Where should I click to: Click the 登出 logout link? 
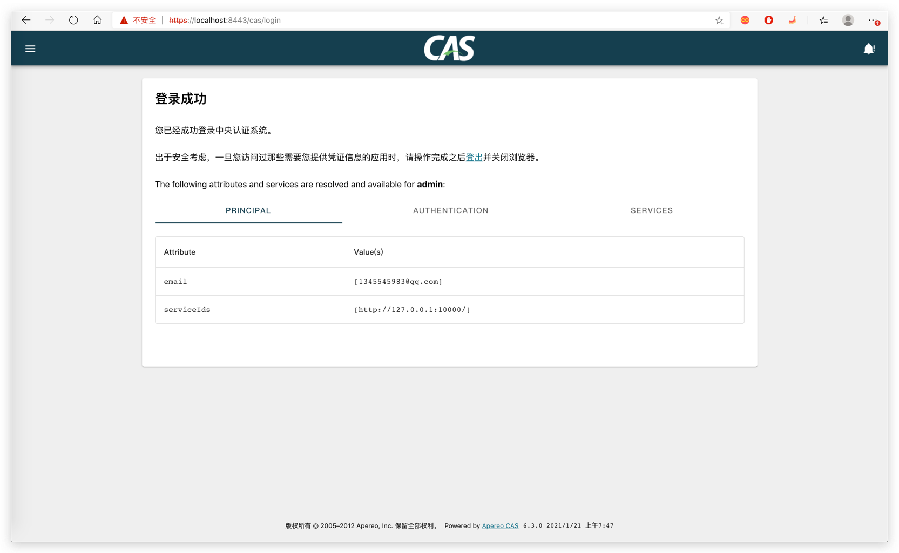coord(474,158)
